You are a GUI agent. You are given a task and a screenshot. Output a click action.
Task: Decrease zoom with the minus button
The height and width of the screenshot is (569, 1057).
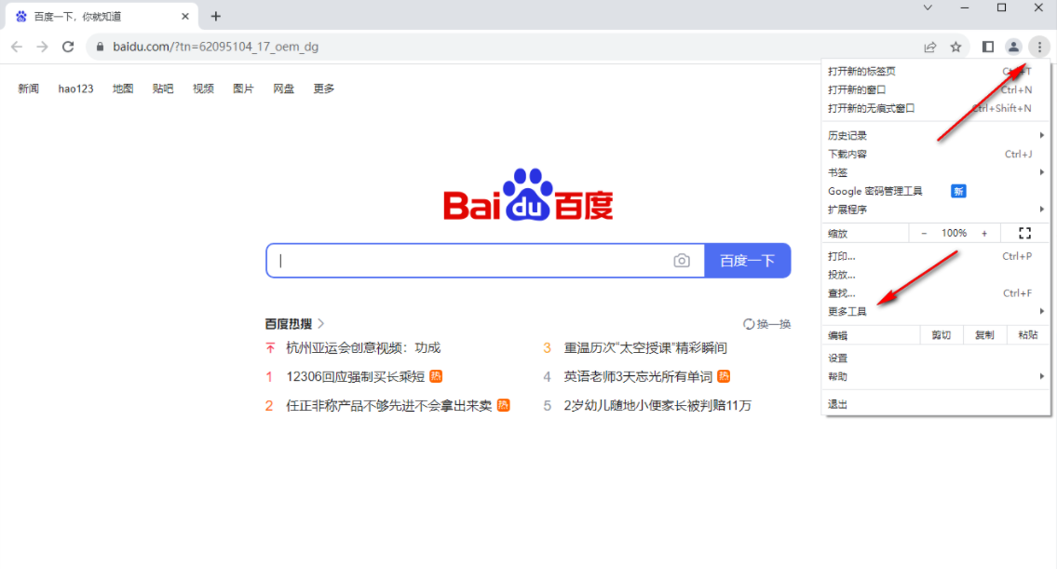(x=924, y=233)
